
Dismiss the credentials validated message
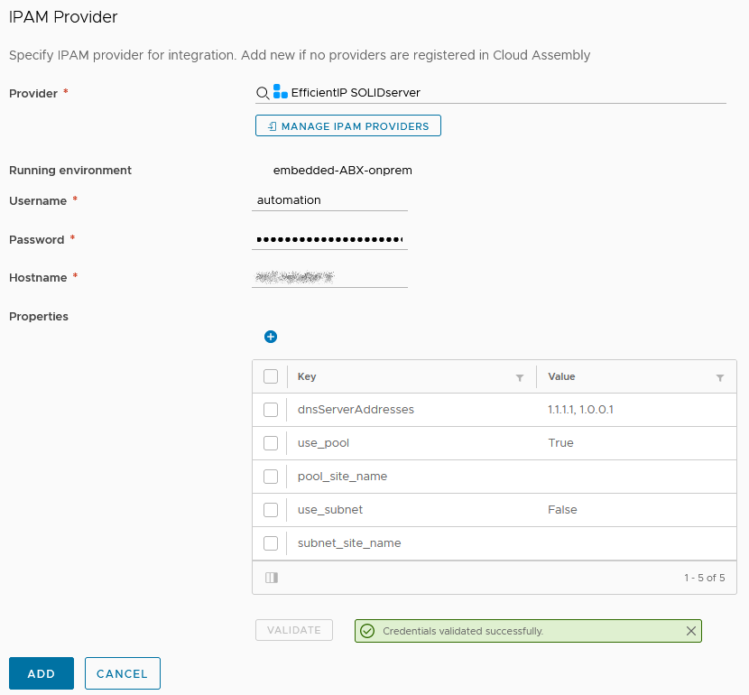point(690,631)
